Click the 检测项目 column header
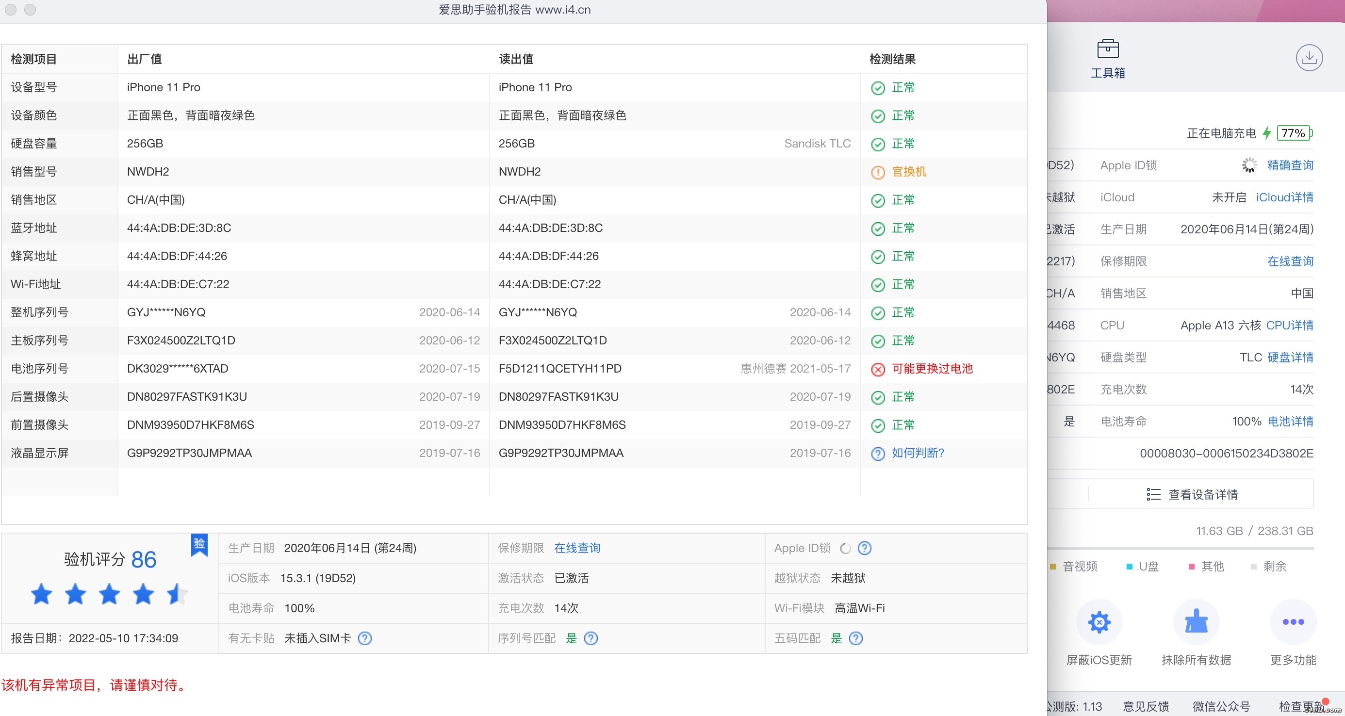The width and height of the screenshot is (1345, 716). (x=33, y=59)
